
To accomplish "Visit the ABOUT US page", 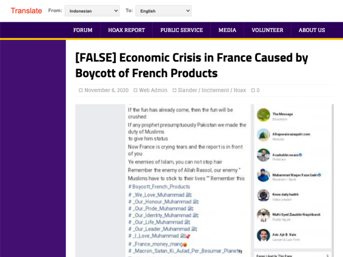I will pos(312,30).
